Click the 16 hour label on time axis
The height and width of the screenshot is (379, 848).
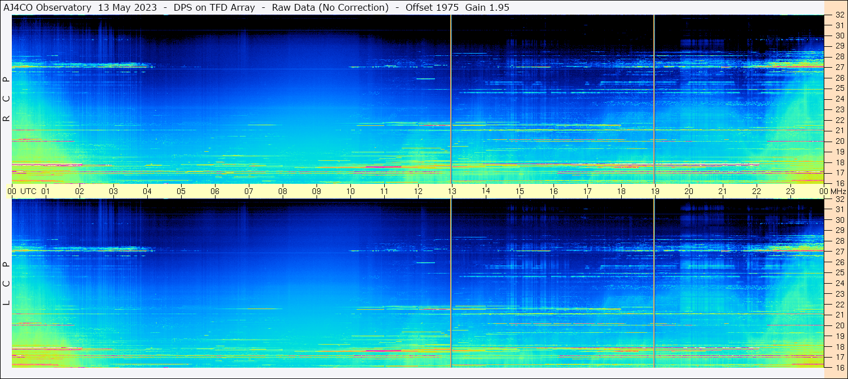pyautogui.click(x=553, y=191)
